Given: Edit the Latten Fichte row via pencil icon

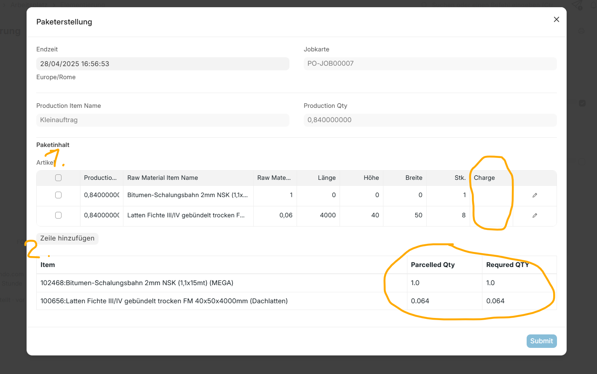Looking at the screenshot, I should coord(535,216).
